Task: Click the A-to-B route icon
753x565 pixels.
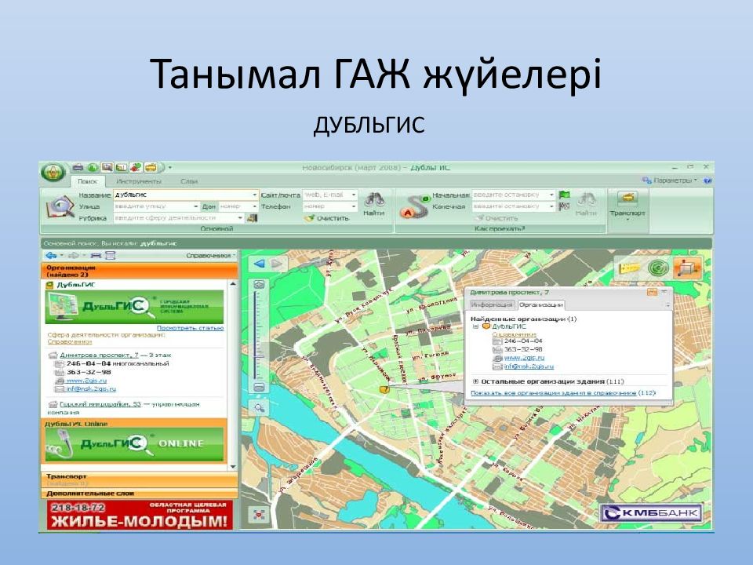Action: [414, 206]
